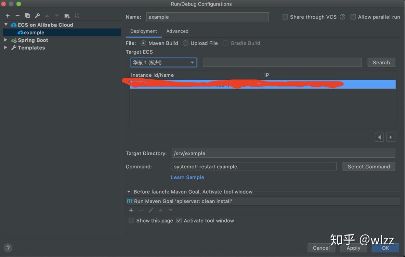Click the ECS instance search text field
This screenshot has width=405, height=257.
pos(282,63)
